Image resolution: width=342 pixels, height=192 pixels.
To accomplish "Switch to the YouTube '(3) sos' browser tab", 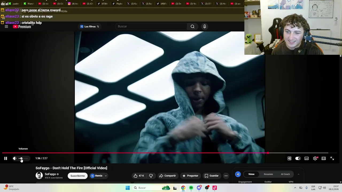I will click(x=235, y=4).
